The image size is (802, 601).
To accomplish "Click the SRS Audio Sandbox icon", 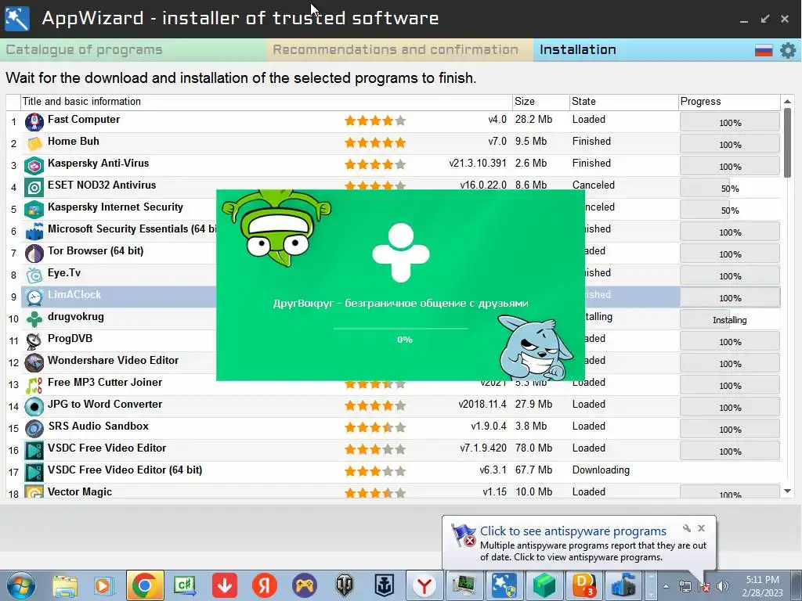I will click(34, 430).
